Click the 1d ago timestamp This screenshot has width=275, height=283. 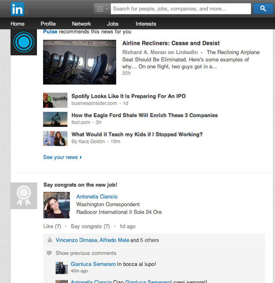pos(128,226)
